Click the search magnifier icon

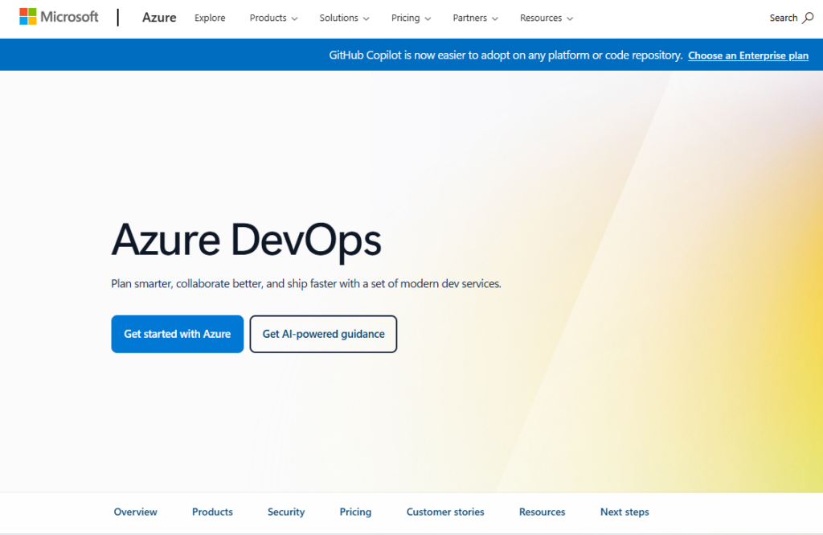[809, 18]
